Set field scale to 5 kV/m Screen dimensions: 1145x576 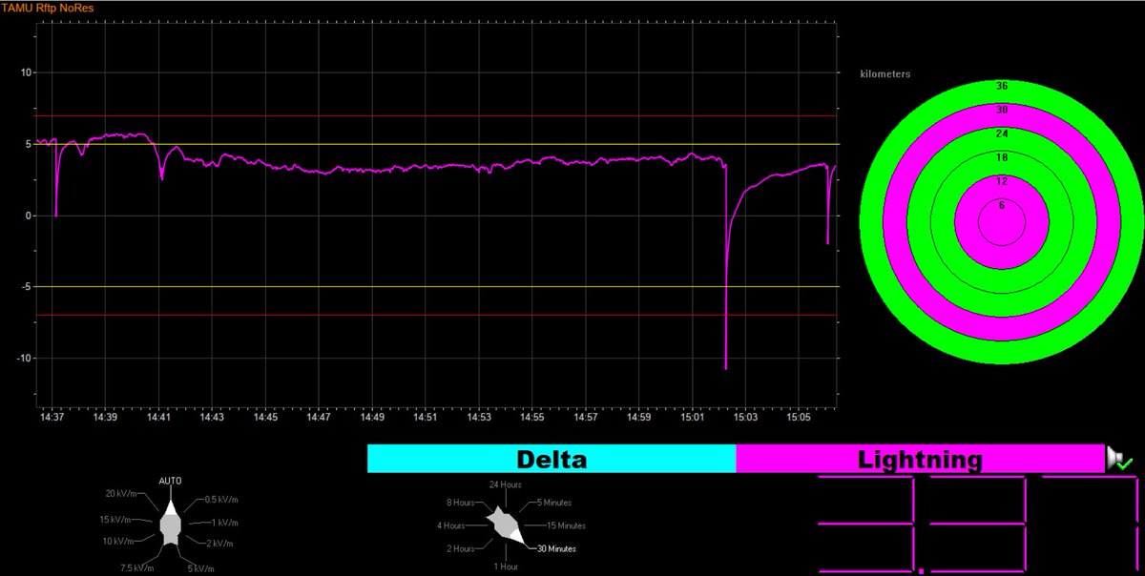point(203,569)
